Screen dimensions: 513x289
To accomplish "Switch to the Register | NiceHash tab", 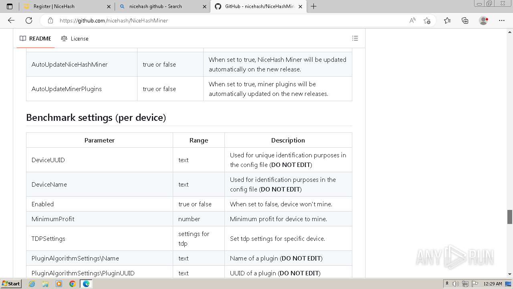I will point(67,6).
